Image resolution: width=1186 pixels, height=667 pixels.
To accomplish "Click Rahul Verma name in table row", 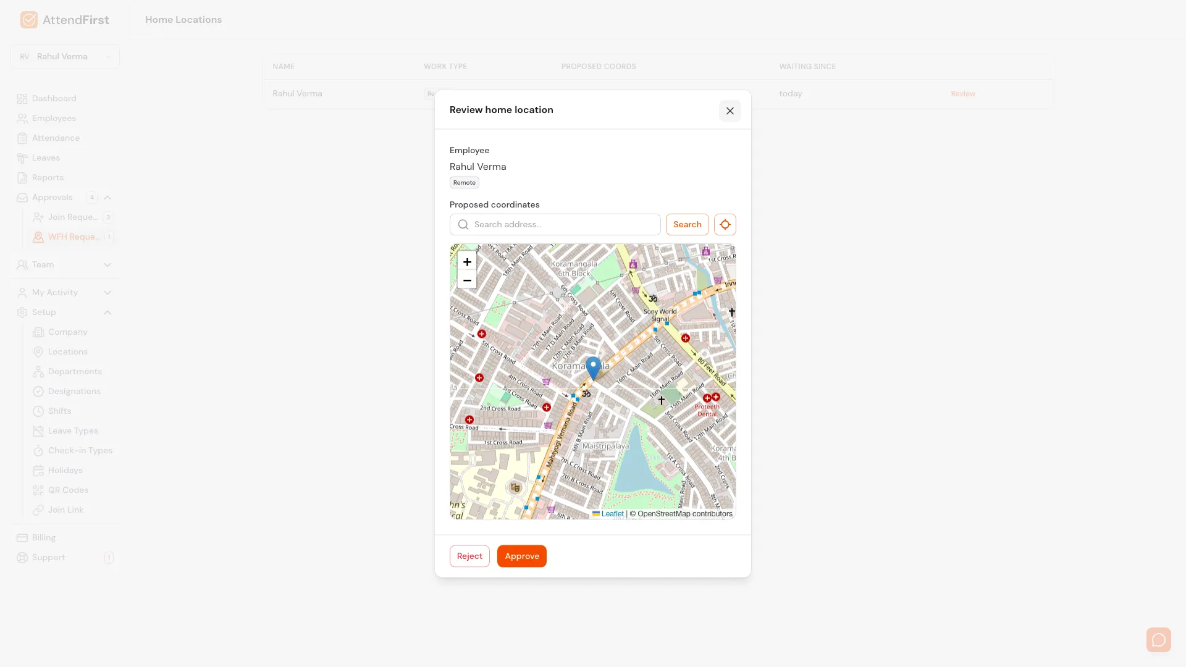I will point(297,94).
